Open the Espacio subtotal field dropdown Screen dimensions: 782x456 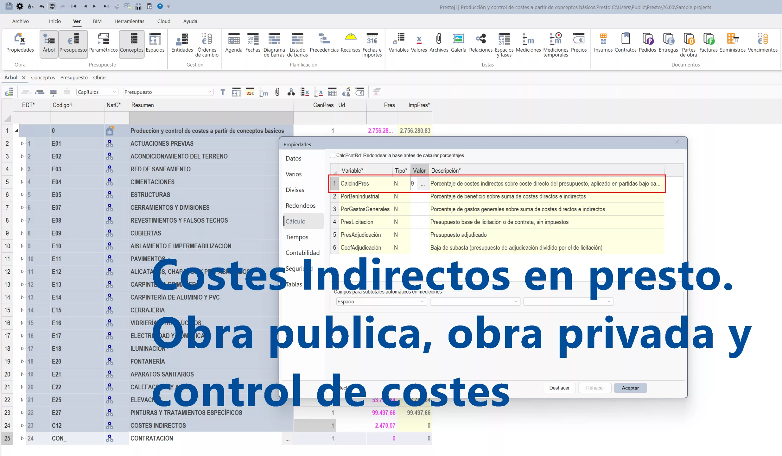(x=381, y=301)
